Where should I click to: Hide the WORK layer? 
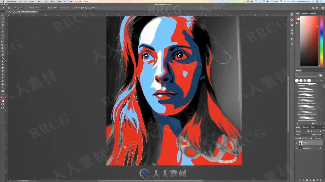click(297, 143)
